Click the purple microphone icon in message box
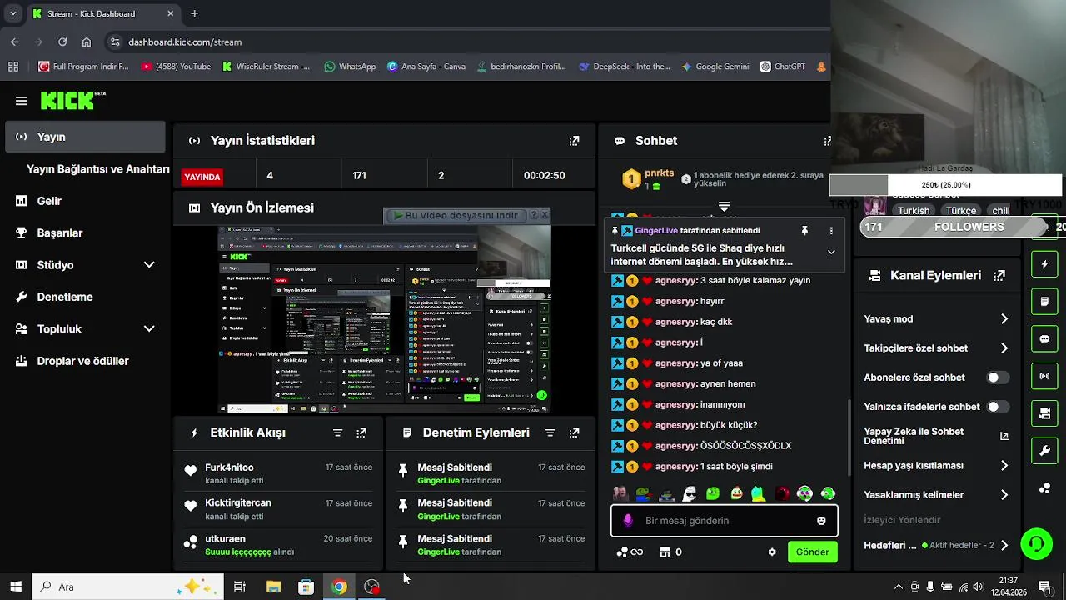The image size is (1066, 600). coord(628,521)
